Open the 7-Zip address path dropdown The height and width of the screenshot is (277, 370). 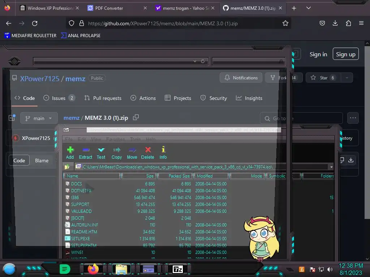[331, 167]
